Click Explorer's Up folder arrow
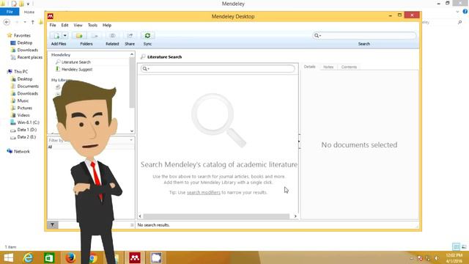Image resolution: width=469 pixels, height=264 pixels. pos(32,22)
